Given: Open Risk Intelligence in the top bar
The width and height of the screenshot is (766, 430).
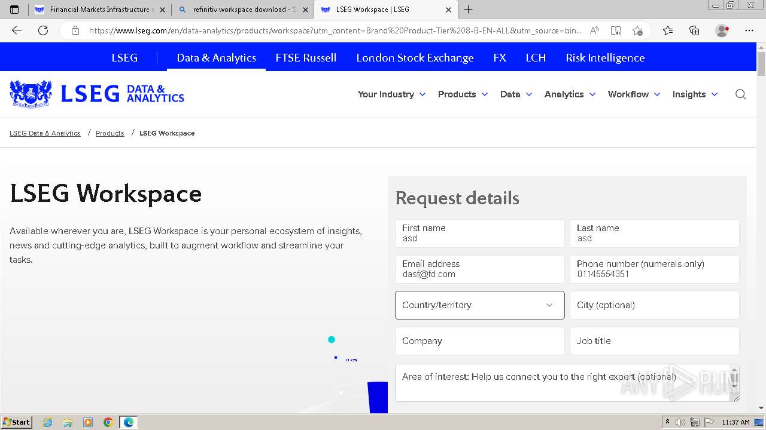Looking at the screenshot, I should tap(605, 58).
